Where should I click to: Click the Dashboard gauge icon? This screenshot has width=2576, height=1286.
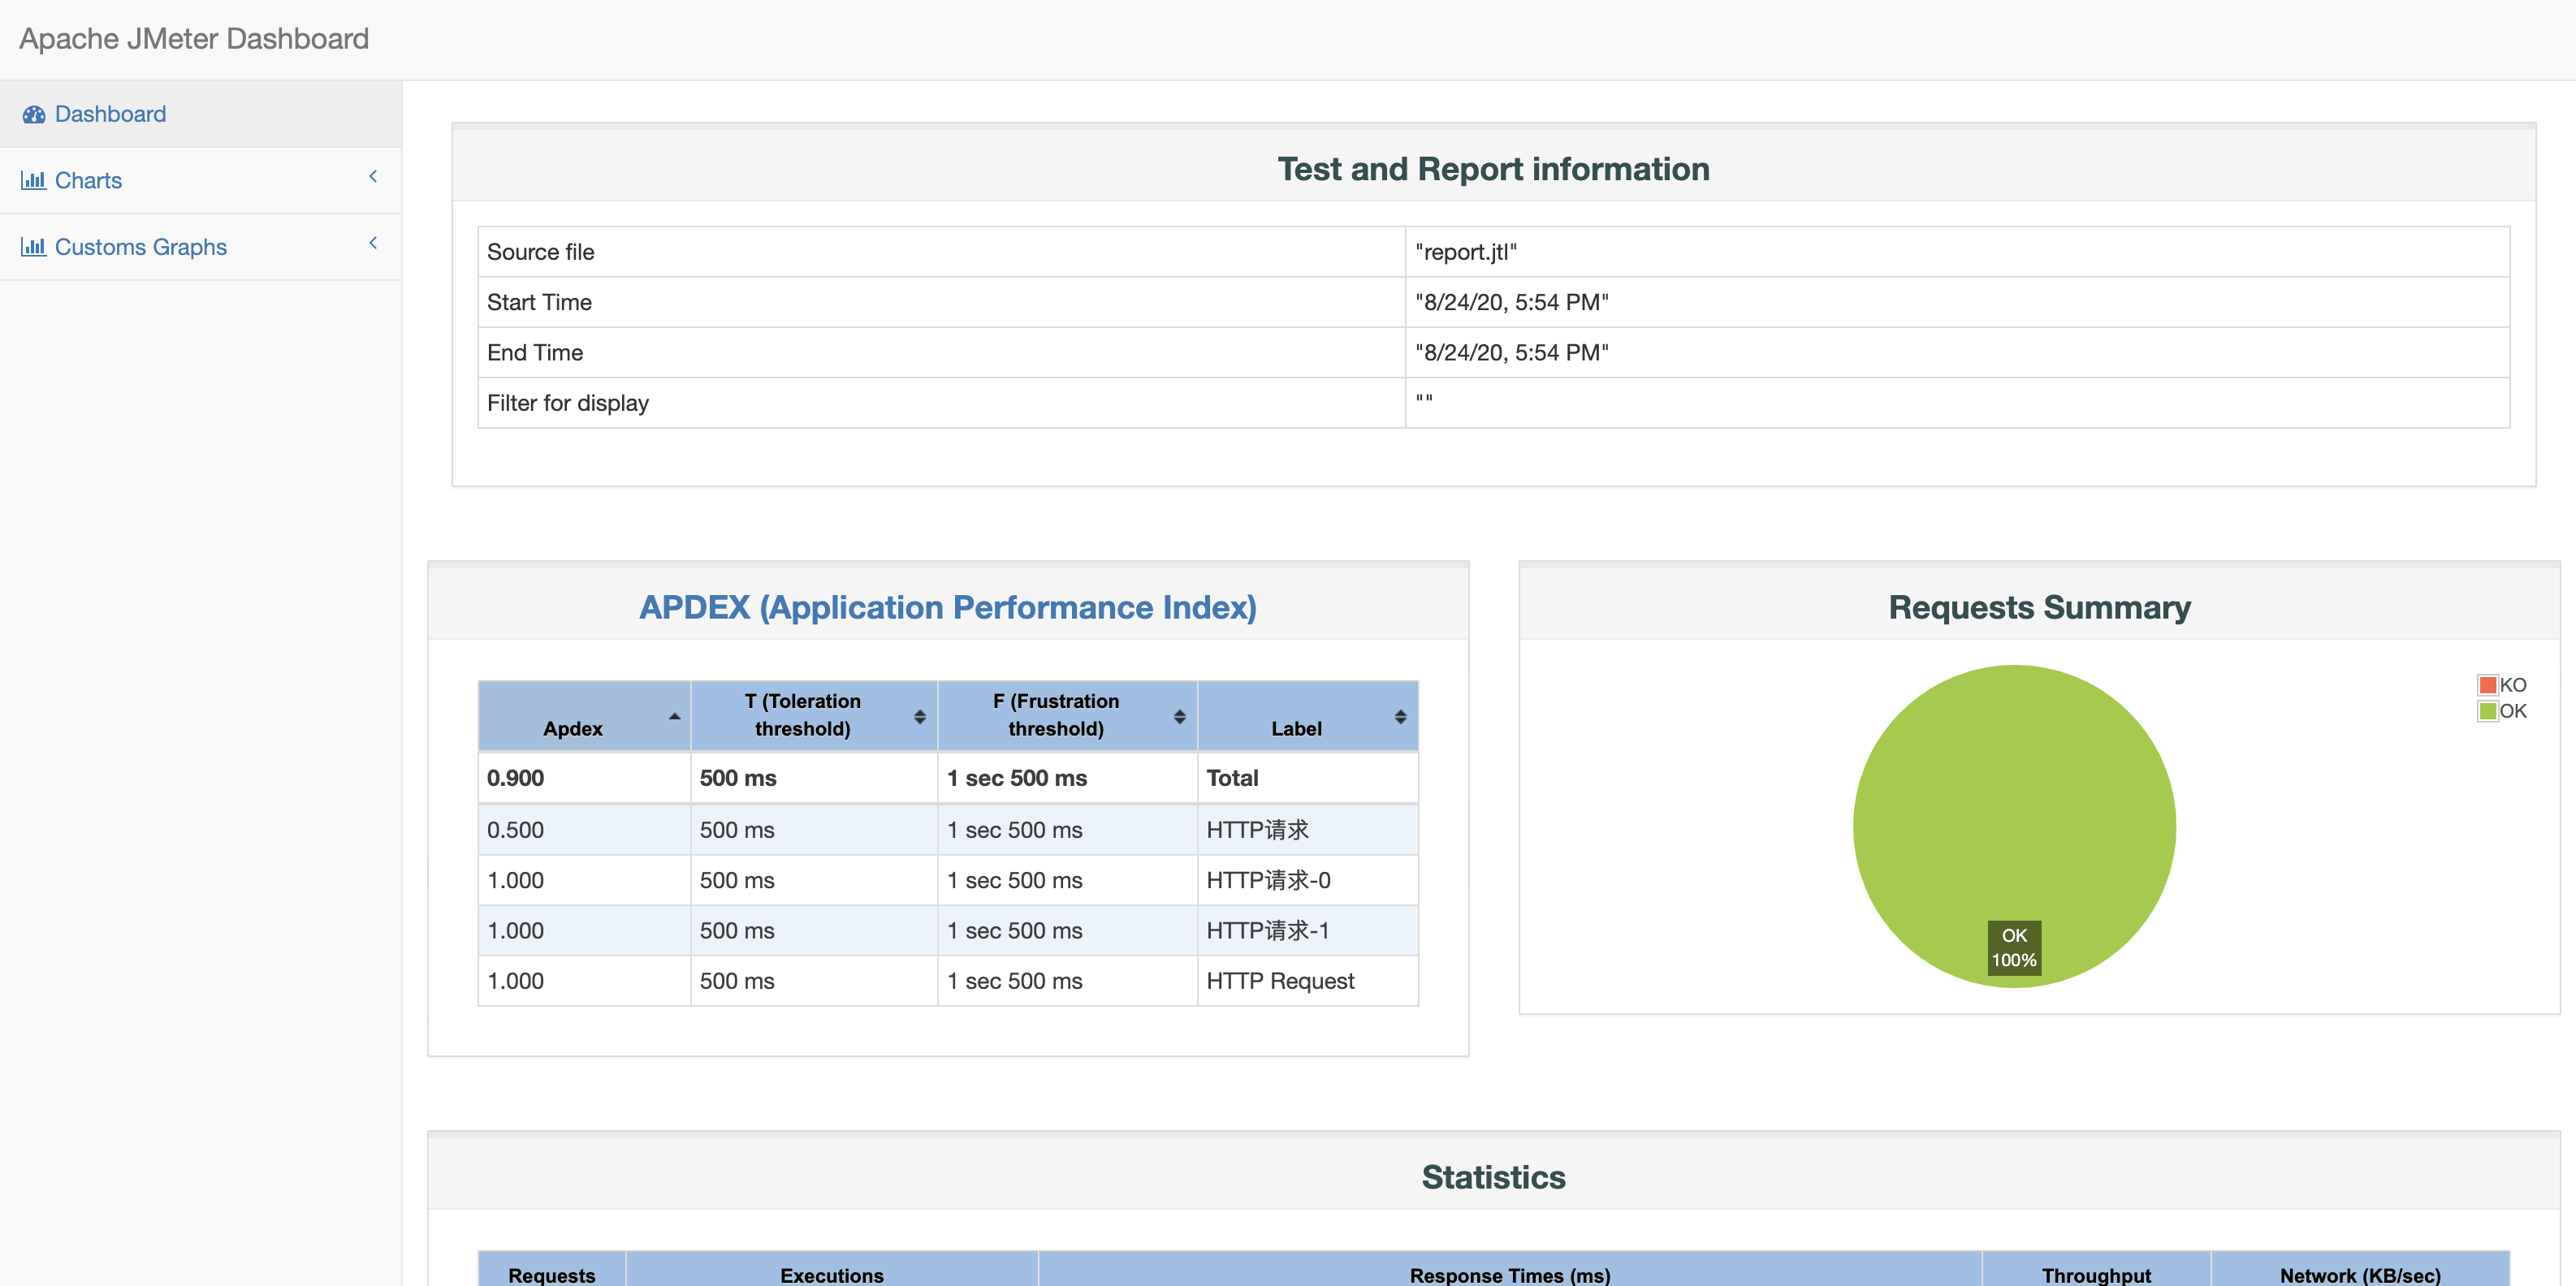(x=34, y=114)
